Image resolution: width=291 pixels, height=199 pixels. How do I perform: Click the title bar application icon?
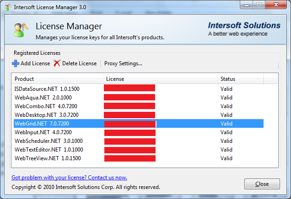pos(8,7)
